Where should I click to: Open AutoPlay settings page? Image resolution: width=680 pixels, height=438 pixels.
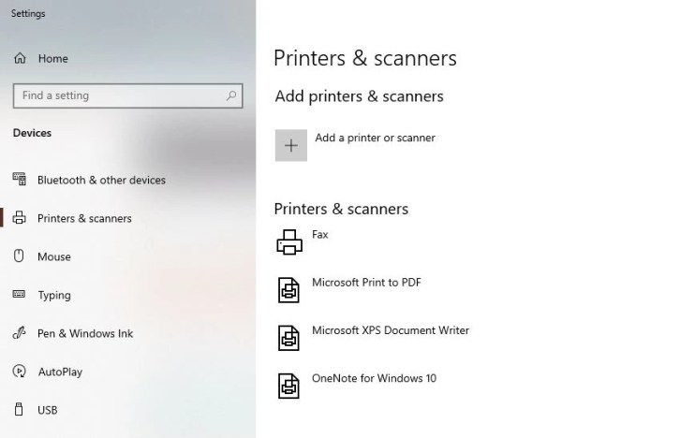coord(60,372)
